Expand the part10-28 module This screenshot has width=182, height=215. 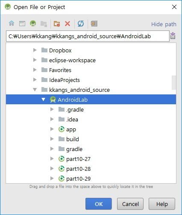click(52, 169)
